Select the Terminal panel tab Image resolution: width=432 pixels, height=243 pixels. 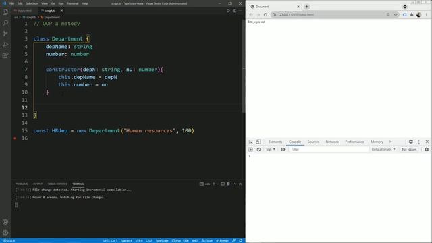(78, 184)
